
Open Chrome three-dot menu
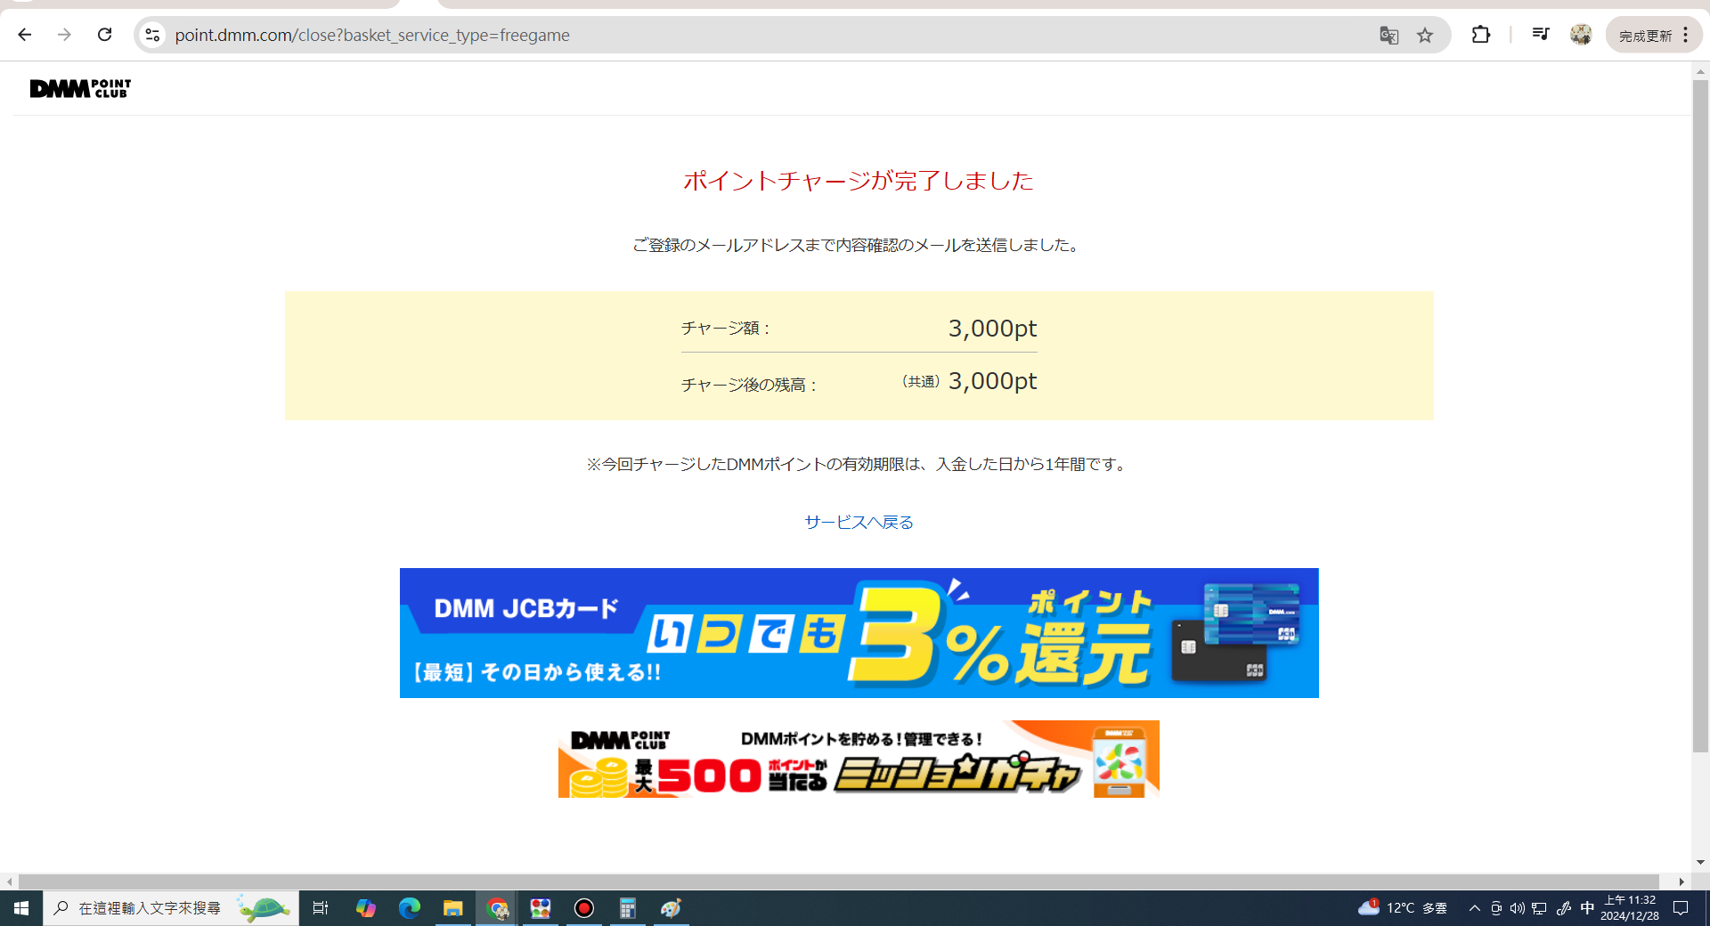(x=1686, y=35)
